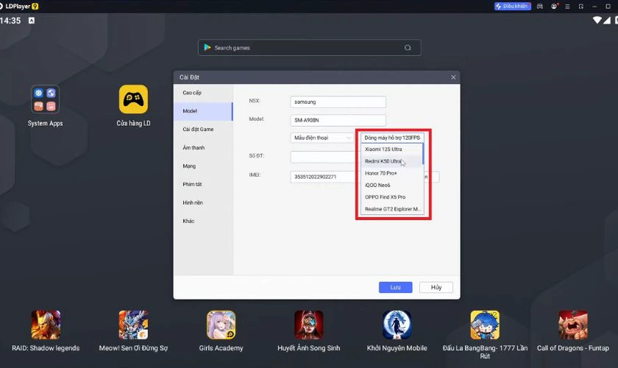Switch to the Cao cấp settings tab
Viewport: 618px width, 368px height.
[x=203, y=93]
